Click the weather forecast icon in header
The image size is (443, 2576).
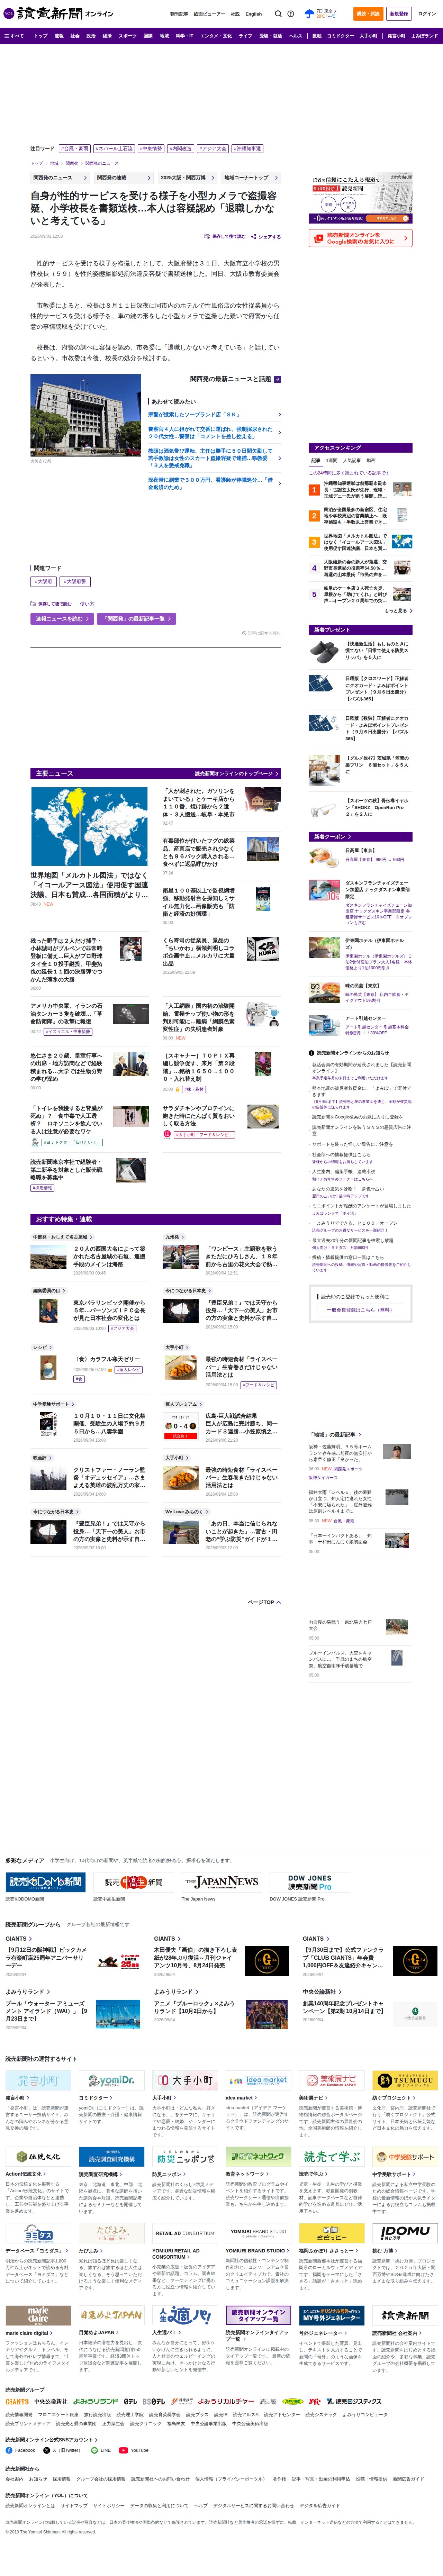point(309,14)
